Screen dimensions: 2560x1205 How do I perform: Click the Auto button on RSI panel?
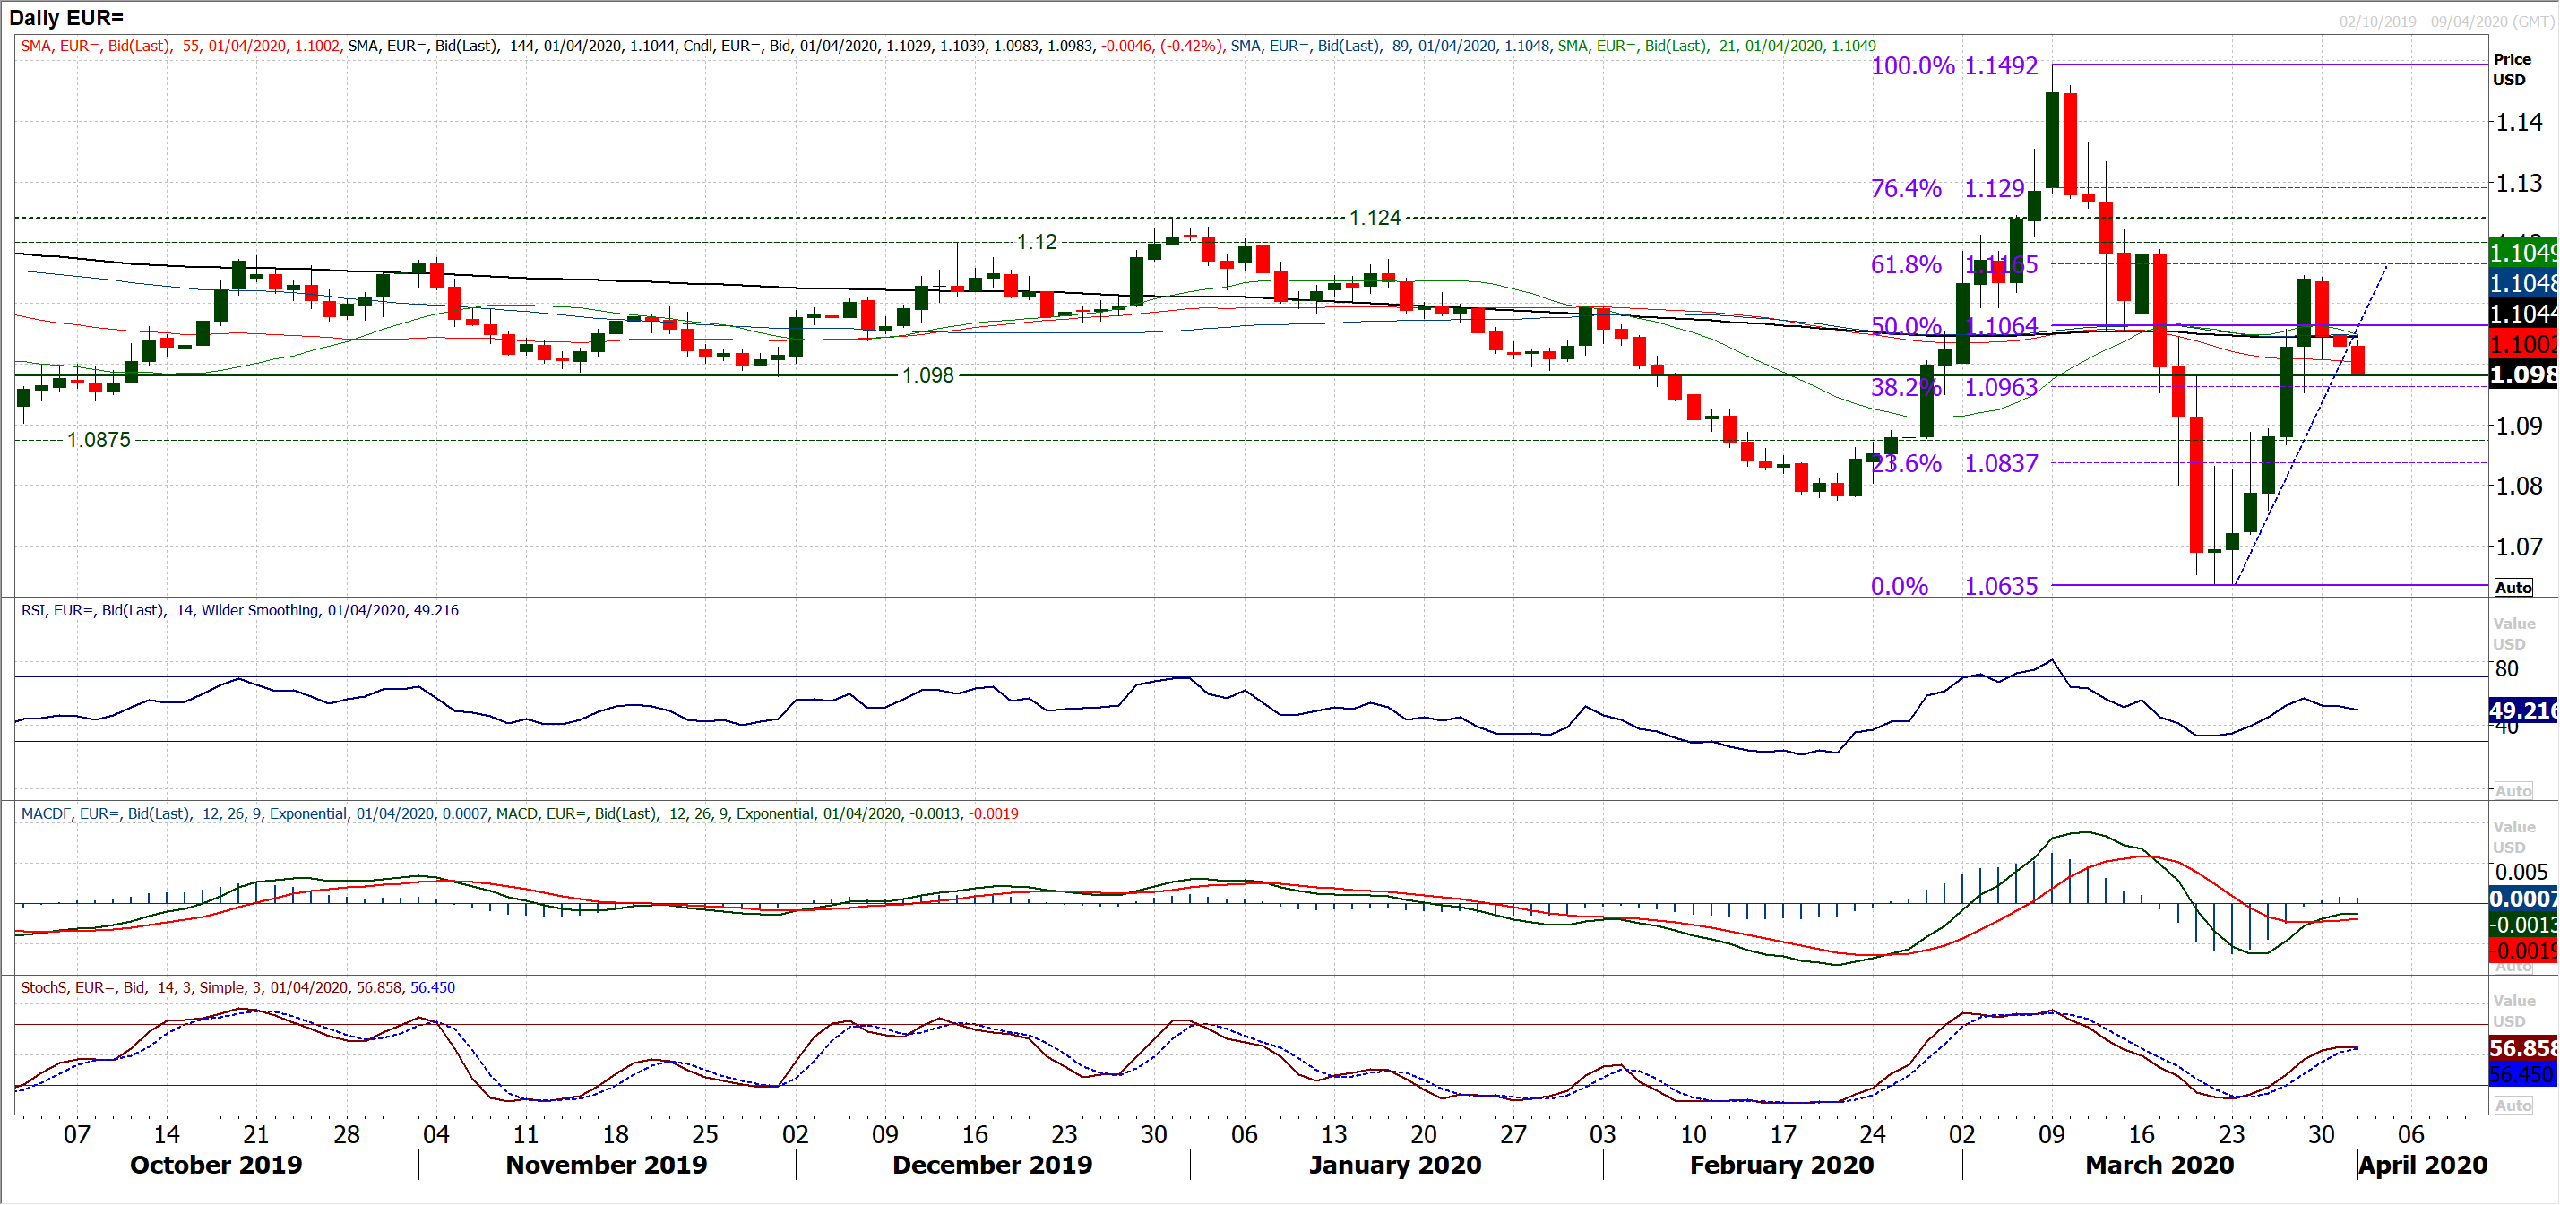click(x=2513, y=791)
